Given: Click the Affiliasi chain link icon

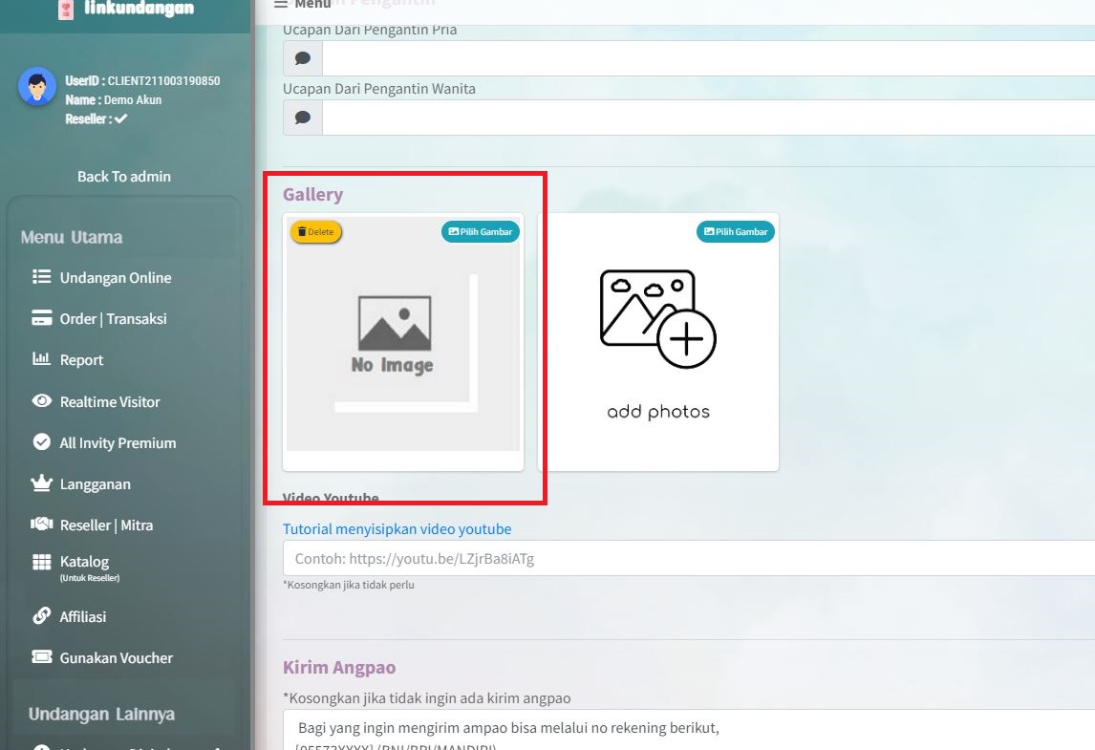Looking at the screenshot, I should click(x=41, y=616).
